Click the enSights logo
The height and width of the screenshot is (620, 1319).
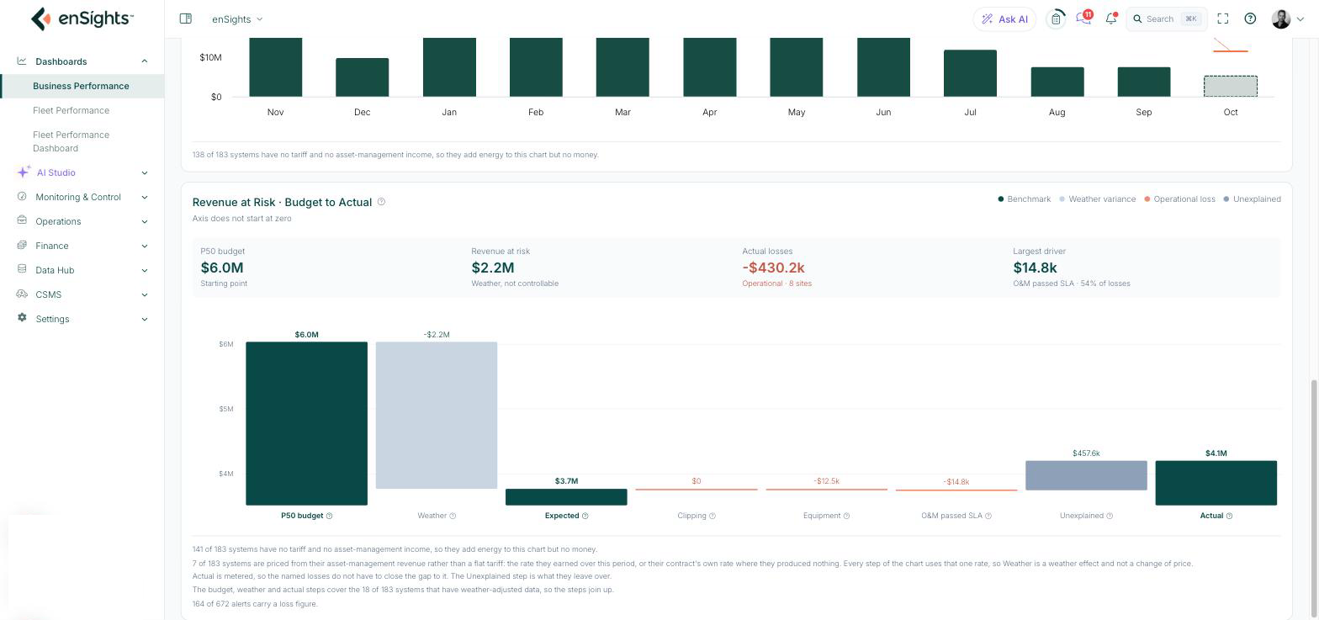[82, 19]
